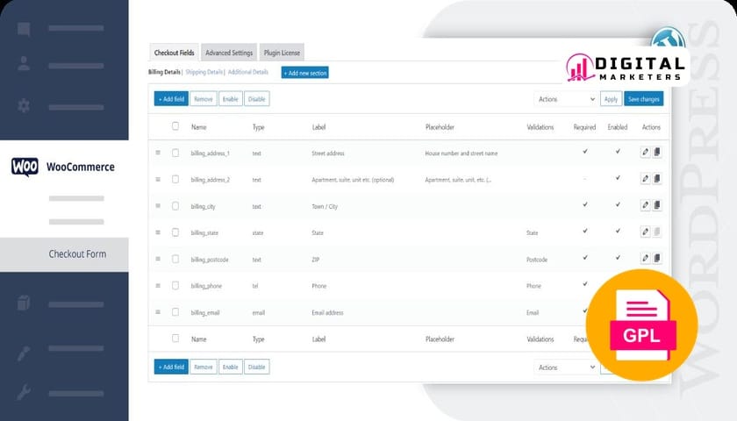Check the billing_address_1 row checkbox
The height and width of the screenshot is (421, 737).
tap(175, 153)
